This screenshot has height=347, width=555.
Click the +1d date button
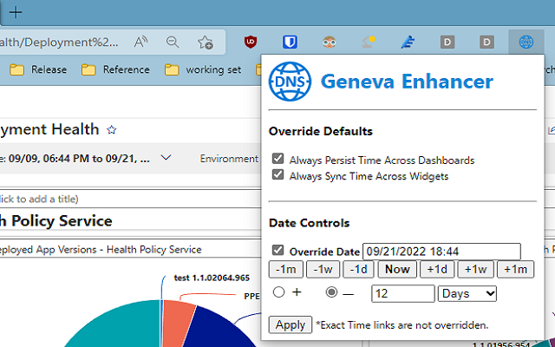coord(437,270)
